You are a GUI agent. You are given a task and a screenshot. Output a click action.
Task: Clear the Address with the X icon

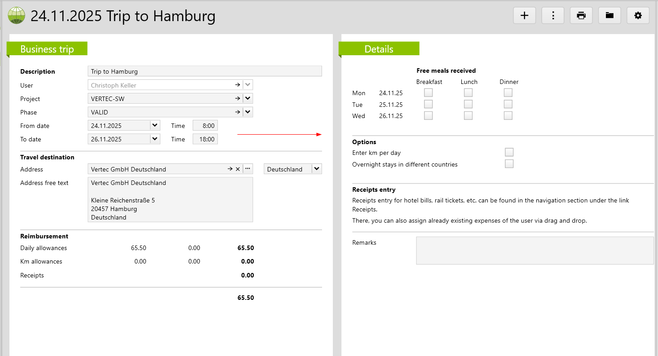[238, 169]
